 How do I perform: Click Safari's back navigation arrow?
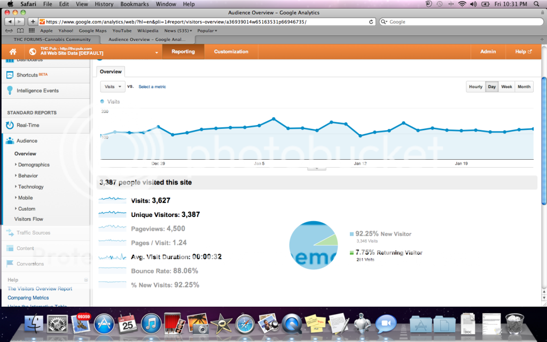[x=10, y=21]
